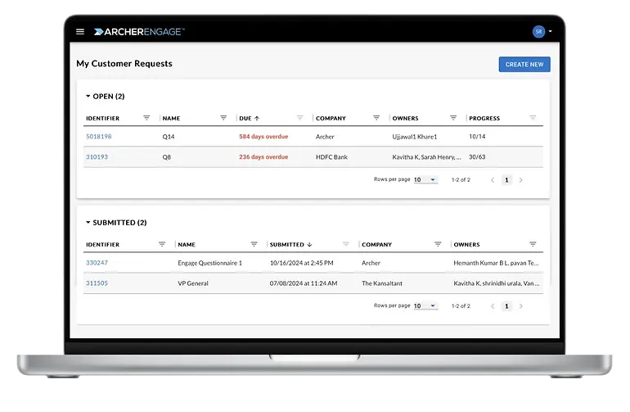Click the CREATE NEW button
Viewport: 630px width, 412px height.
coord(524,65)
